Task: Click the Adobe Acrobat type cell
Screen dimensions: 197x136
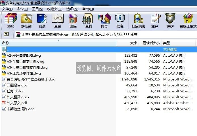Action: point(178,103)
